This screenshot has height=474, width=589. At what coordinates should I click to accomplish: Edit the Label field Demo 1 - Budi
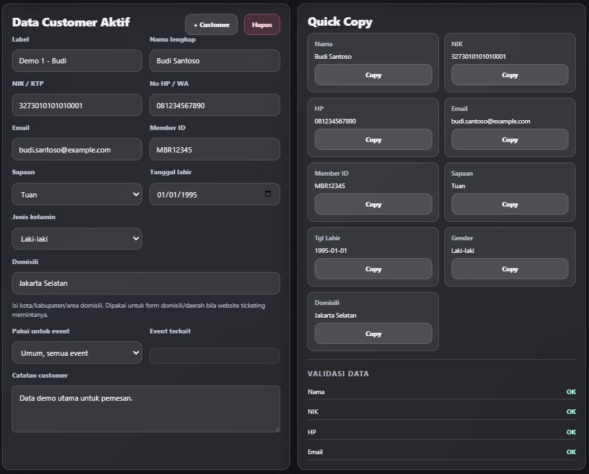[77, 61]
